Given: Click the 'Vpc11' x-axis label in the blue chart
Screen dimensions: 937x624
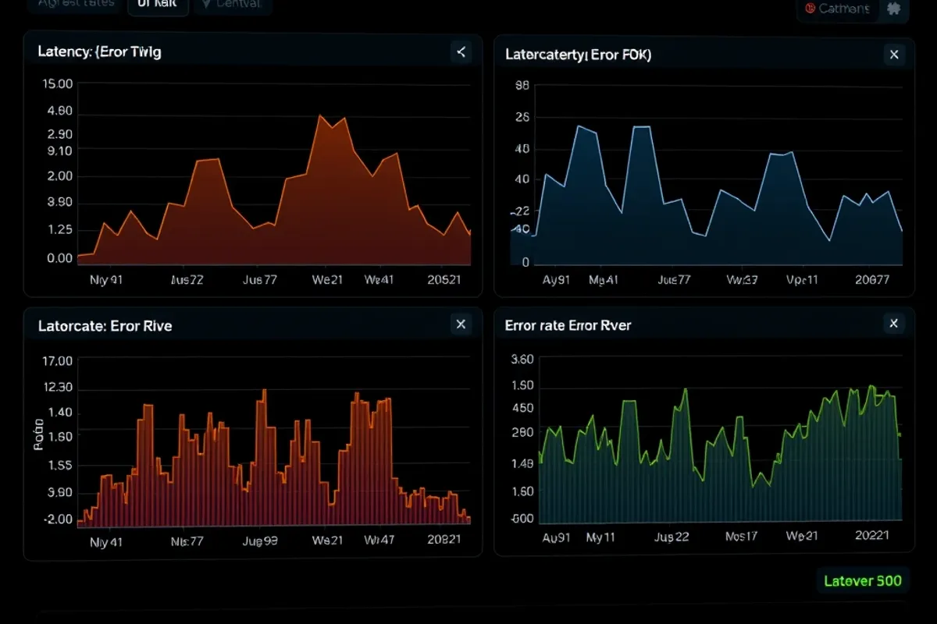Looking at the screenshot, I should [802, 280].
